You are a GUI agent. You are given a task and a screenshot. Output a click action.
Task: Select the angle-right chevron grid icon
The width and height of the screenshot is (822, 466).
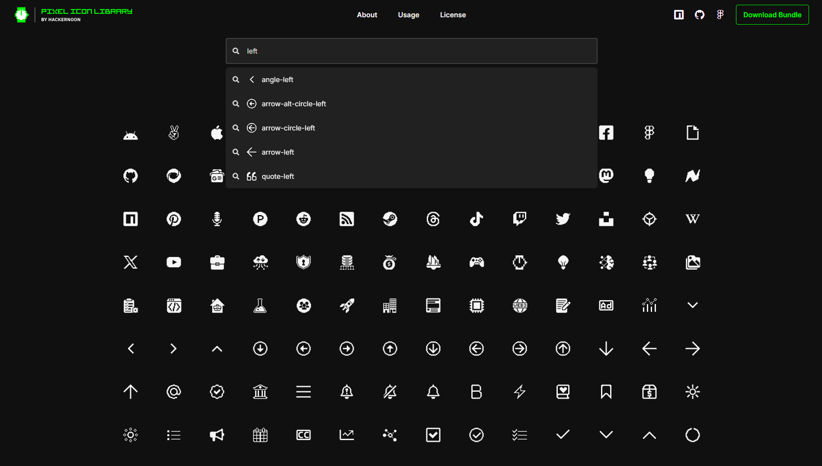pos(174,349)
